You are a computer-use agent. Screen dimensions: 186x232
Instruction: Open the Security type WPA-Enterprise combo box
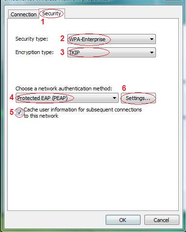pos(111,39)
